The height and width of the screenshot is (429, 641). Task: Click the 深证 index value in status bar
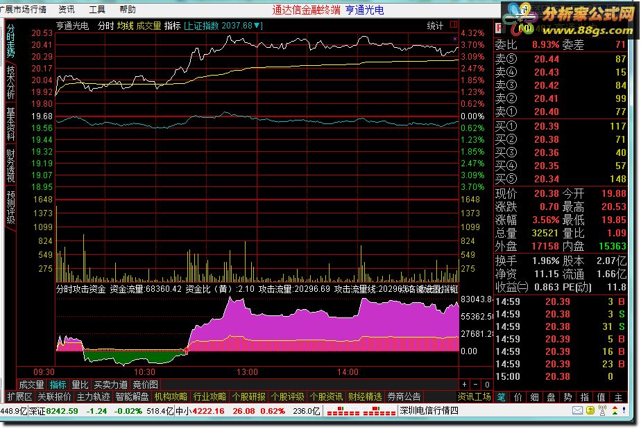(x=61, y=411)
